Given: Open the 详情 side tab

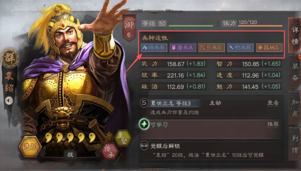Looking at the screenshot, I should [x=295, y=35].
